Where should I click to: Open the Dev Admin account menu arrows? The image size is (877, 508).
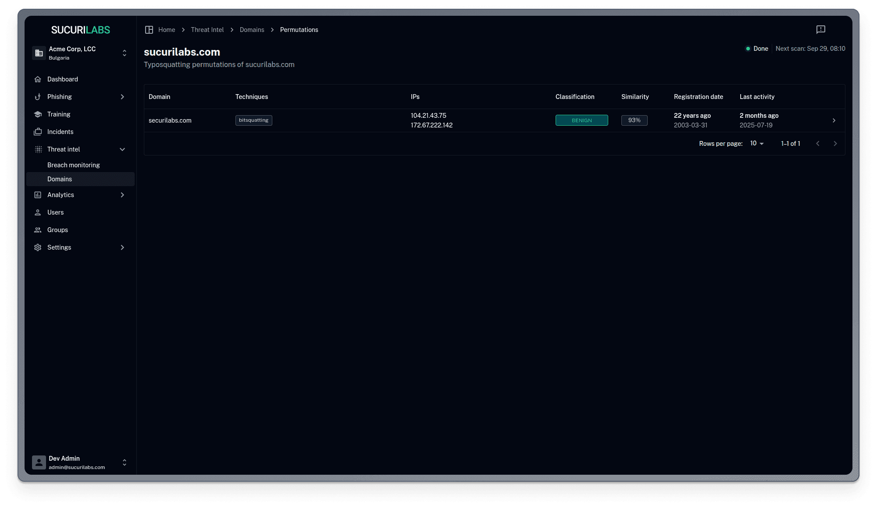tap(125, 462)
